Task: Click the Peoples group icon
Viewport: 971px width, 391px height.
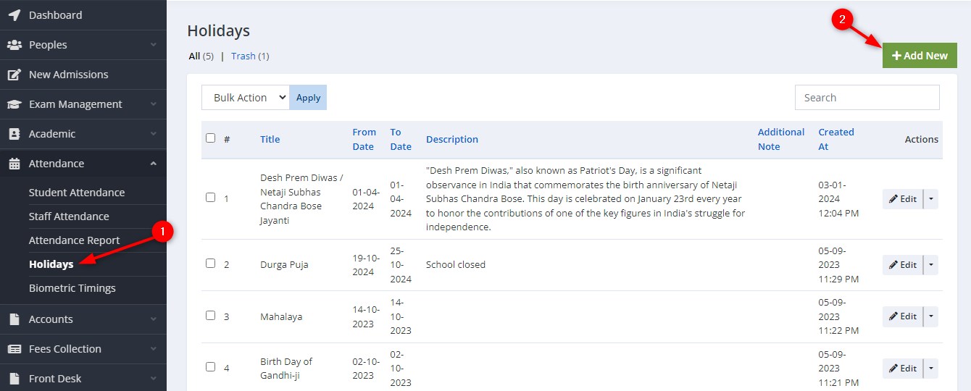Action: 14,45
